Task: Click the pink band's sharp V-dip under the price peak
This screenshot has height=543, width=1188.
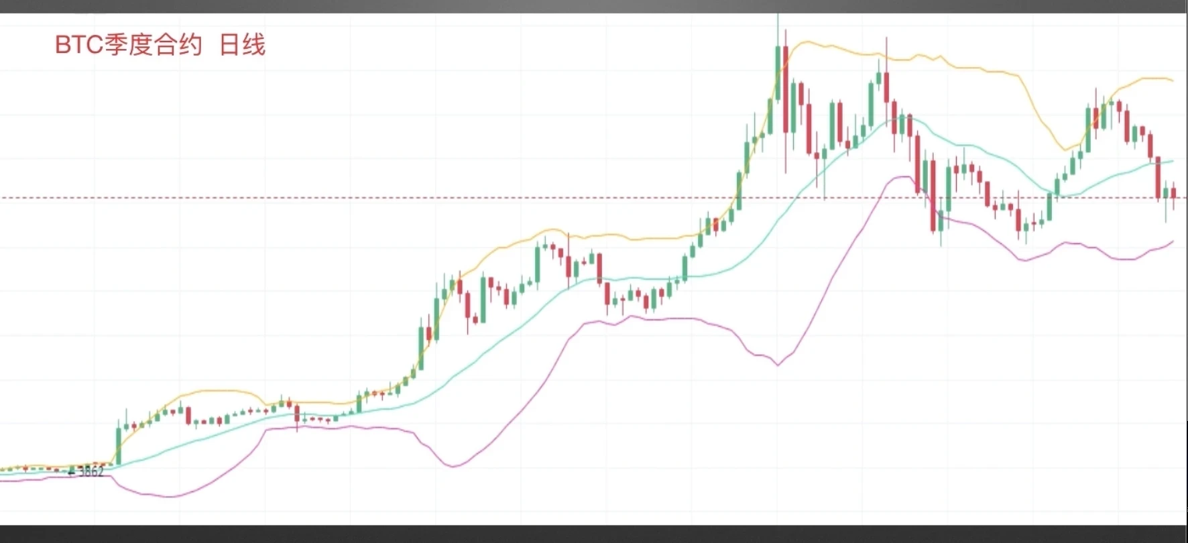Action: click(x=778, y=365)
